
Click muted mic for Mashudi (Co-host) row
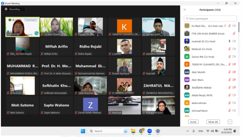(x=229, y=49)
